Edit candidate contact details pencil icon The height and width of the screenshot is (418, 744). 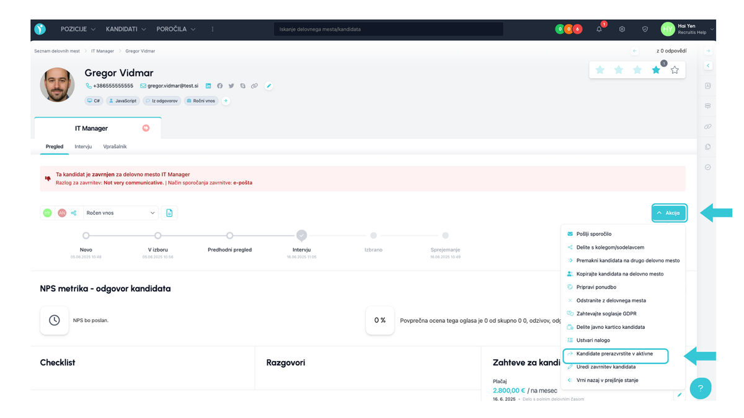(269, 86)
